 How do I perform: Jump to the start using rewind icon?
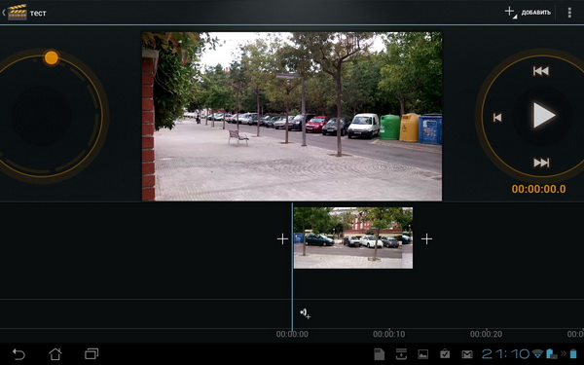tap(541, 71)
